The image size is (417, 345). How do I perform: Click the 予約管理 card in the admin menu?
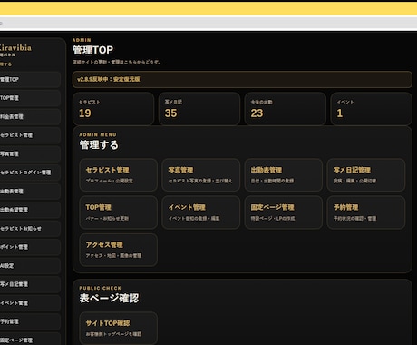(x=366, y=212)
